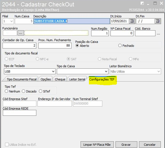The image size is (165, 148).
Task: Click the PCSIS2044 version label
Action: click(x=147, y=10)
